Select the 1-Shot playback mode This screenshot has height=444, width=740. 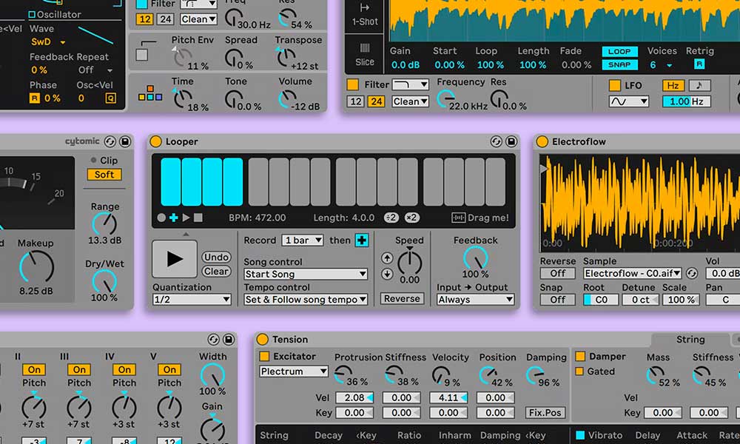pos(365,15)
